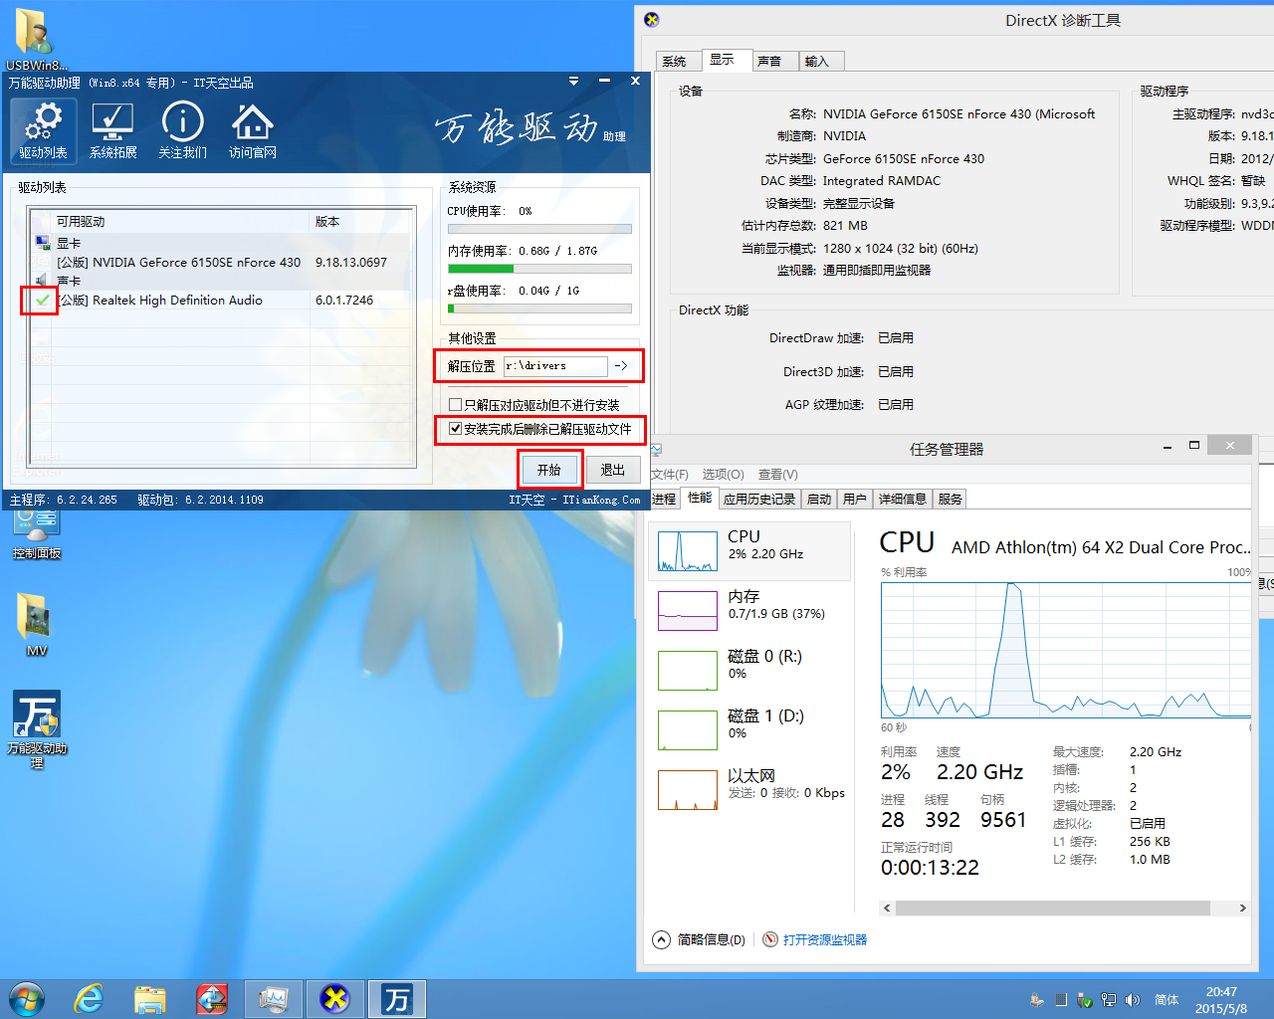The image size is (1274, 1019).
Task: Toggle the green check beside Realtek High Definition Audio
Action: tap(42, 300)
